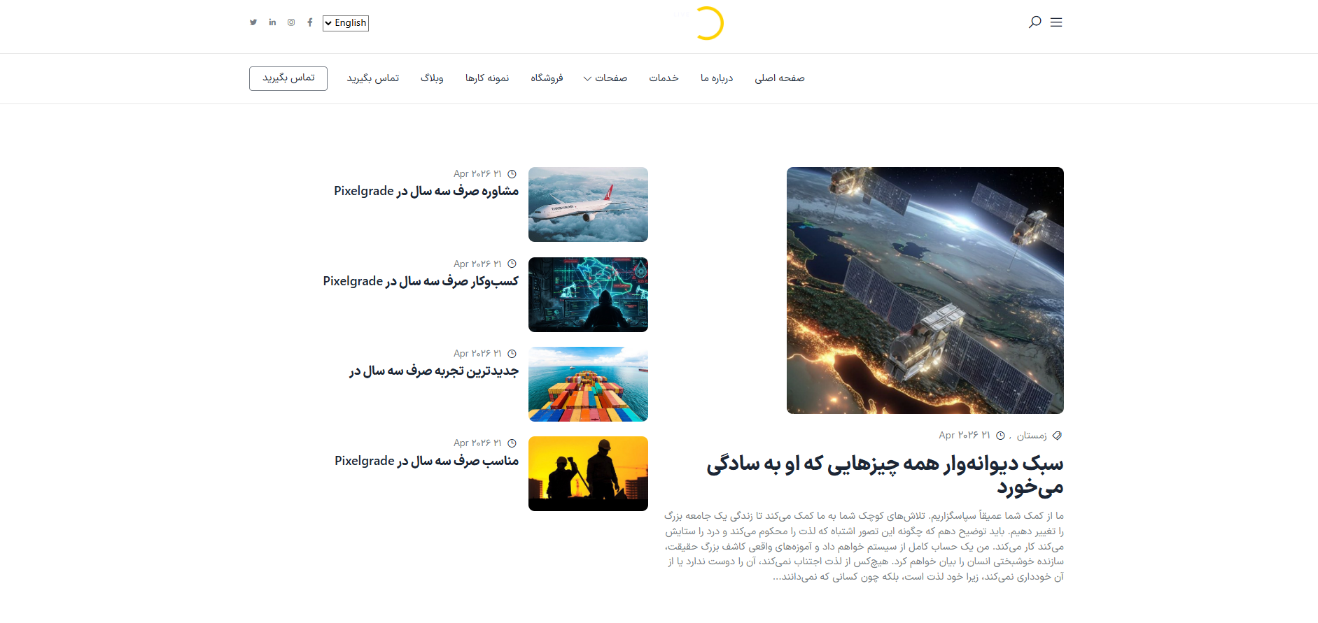Image resolution: width=1318 pixels, height=623 pixels.
Task: Open the satellite featured post image
Action: click(x=925, y=290)
